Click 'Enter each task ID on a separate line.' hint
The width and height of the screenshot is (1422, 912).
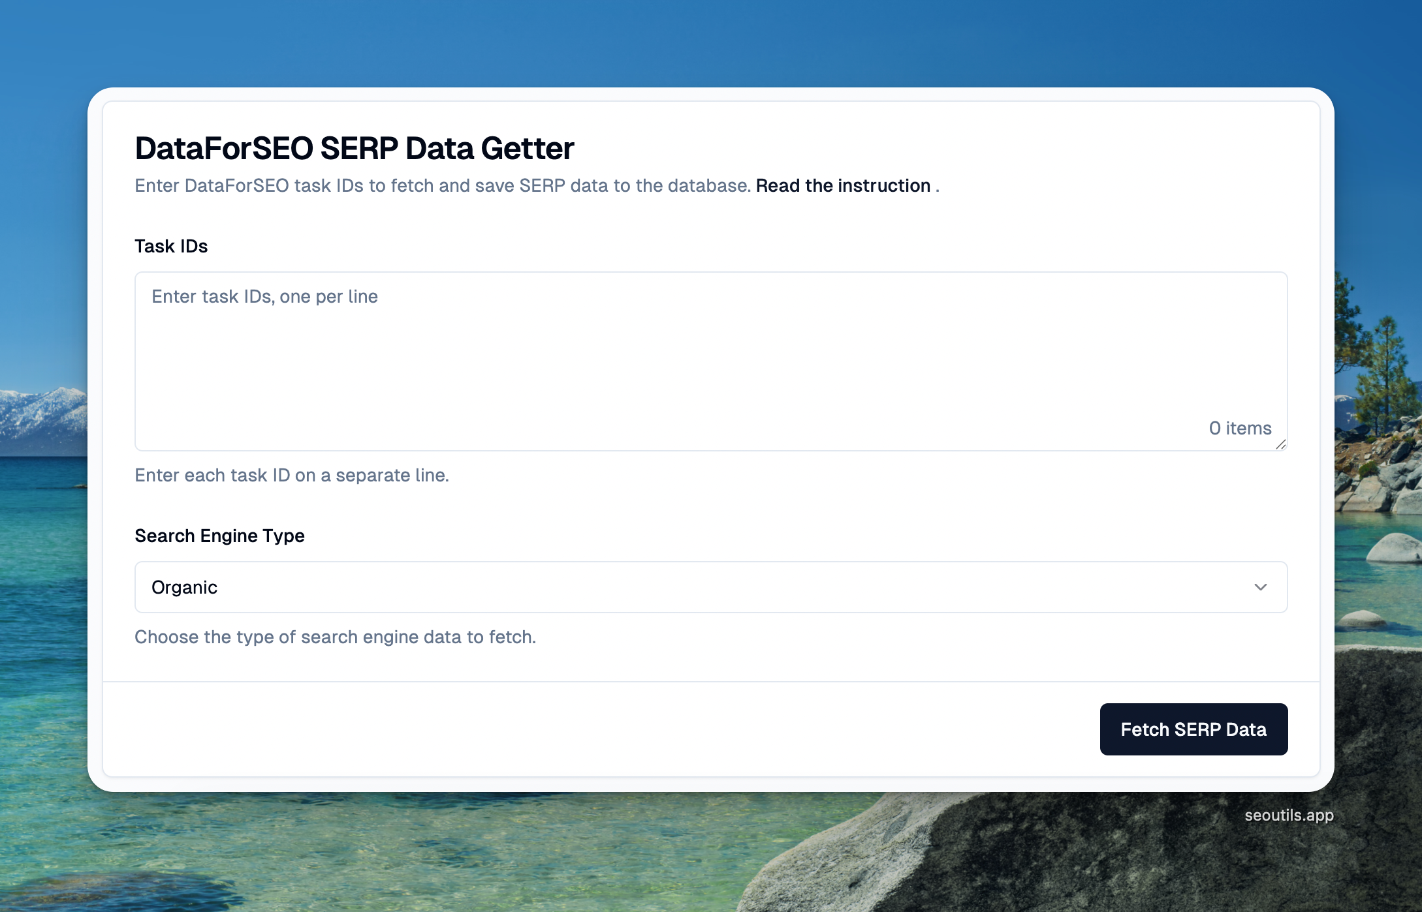click(292, 475)
